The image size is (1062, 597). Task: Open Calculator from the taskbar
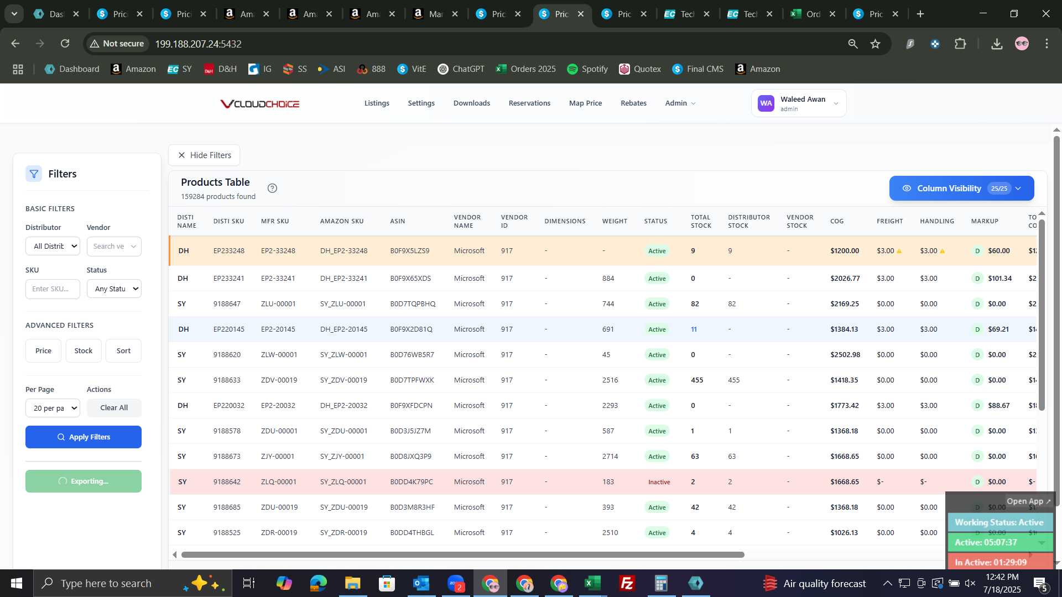coord(661,583)
